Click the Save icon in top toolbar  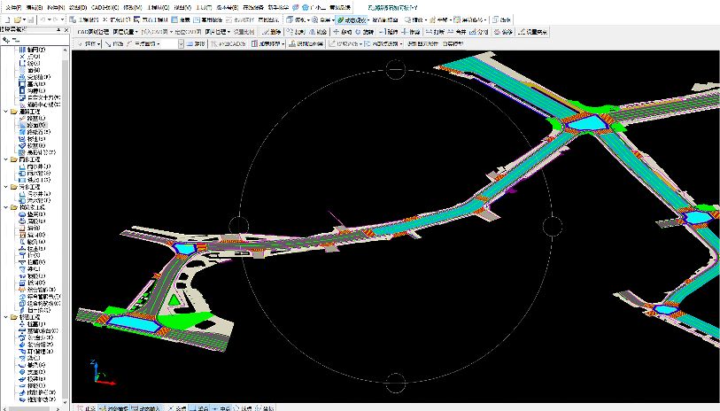pos(29,19)
